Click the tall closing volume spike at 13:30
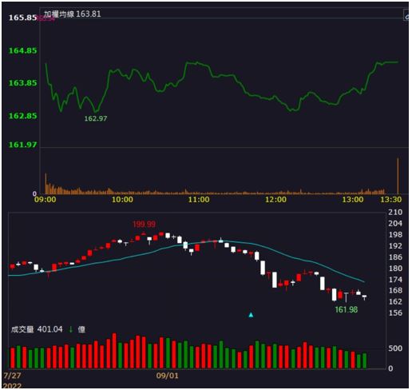Viewport: 412px width, 390px height. (398, 176)
